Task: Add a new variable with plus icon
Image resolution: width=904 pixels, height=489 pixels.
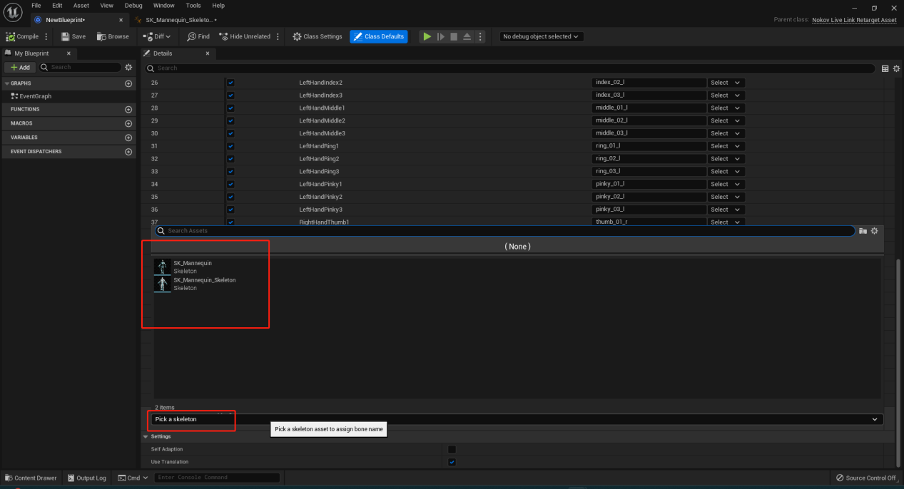Action: point(128,138)
